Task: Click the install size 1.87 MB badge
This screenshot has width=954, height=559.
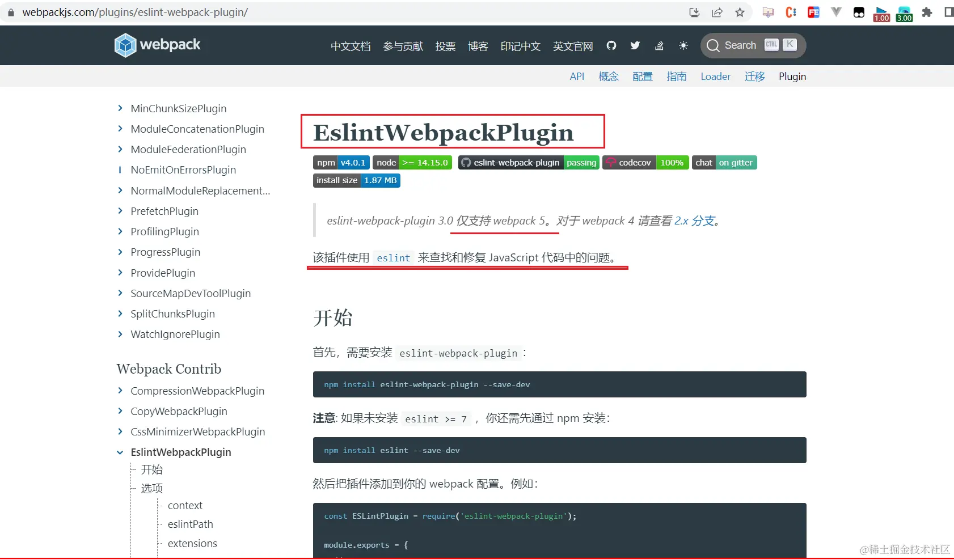Action: point(357,180)
